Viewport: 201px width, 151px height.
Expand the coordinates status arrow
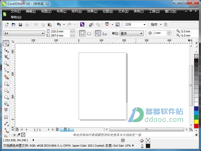tap(33, 140)
